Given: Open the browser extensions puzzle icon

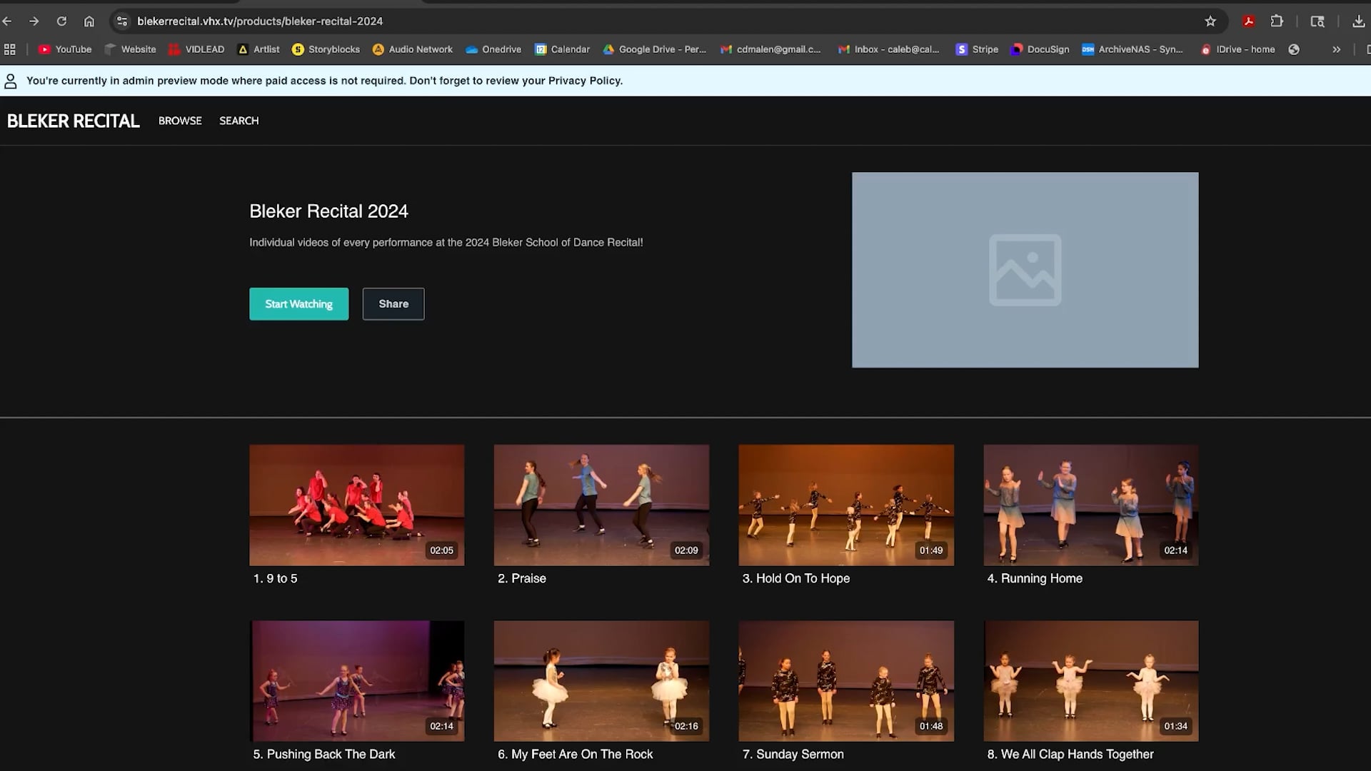Looking at the screenshot, I should (1277, 21).
